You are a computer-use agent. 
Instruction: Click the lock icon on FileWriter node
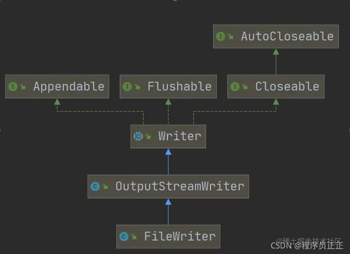click(134, 236)
